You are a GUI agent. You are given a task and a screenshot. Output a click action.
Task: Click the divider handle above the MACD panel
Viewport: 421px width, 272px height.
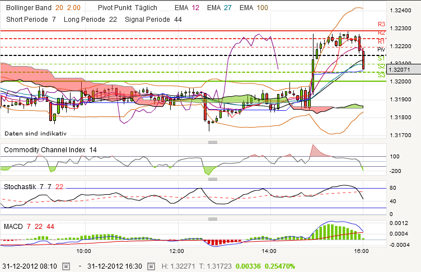(x=212, y=219)
